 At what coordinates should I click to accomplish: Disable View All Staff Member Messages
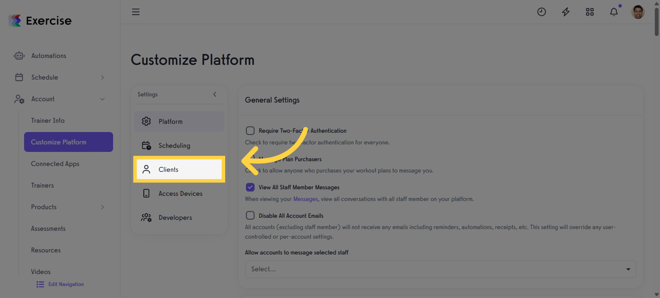[x=250, y=187]
